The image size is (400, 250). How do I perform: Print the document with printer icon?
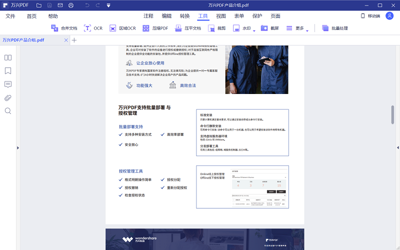71,5
